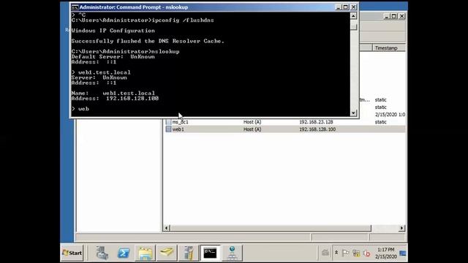Click DNS Manager horizontal scrollbar thumb

271,228
